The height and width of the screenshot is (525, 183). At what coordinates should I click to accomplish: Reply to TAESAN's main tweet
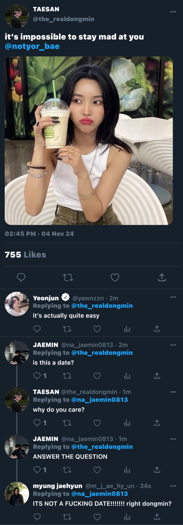point(21,278)
